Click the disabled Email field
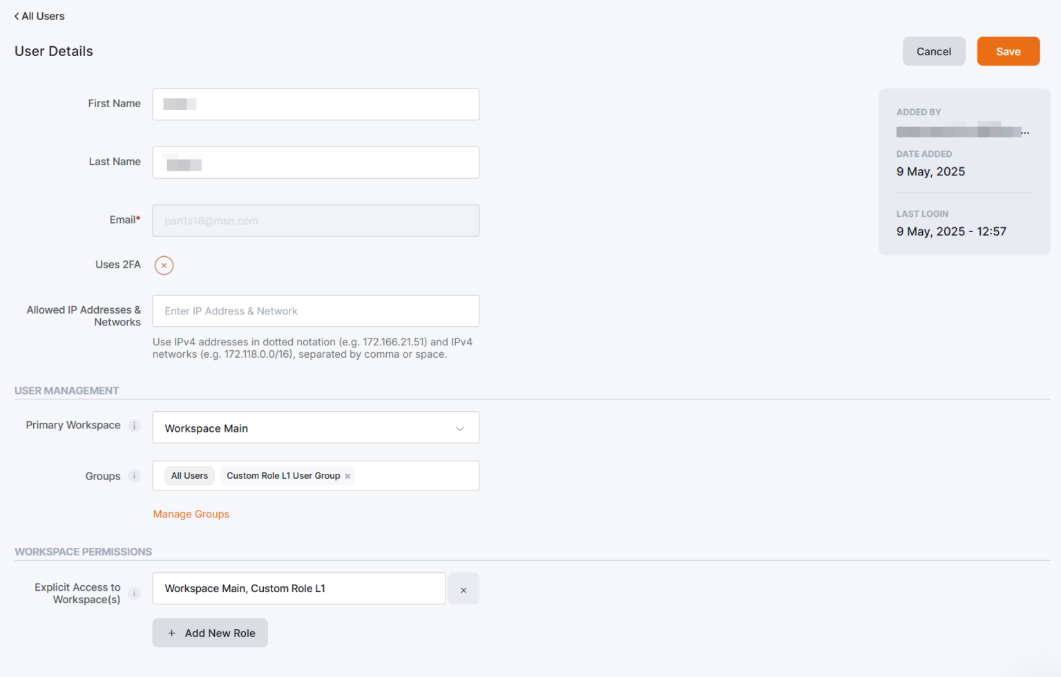This screenshot has width=1061, height=677. pyautogui.click(x=316, y=220)
